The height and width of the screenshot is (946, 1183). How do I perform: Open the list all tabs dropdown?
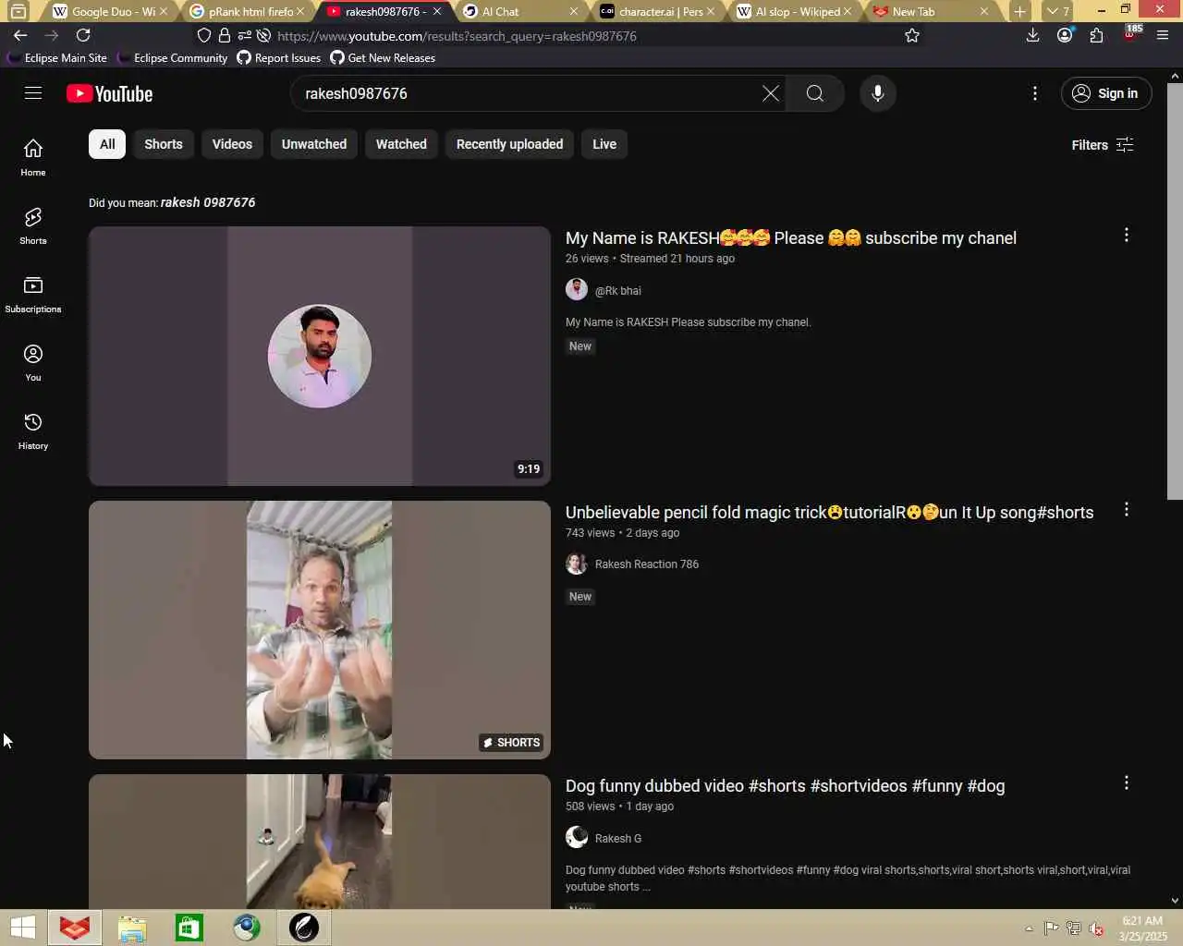(1057, 11)
